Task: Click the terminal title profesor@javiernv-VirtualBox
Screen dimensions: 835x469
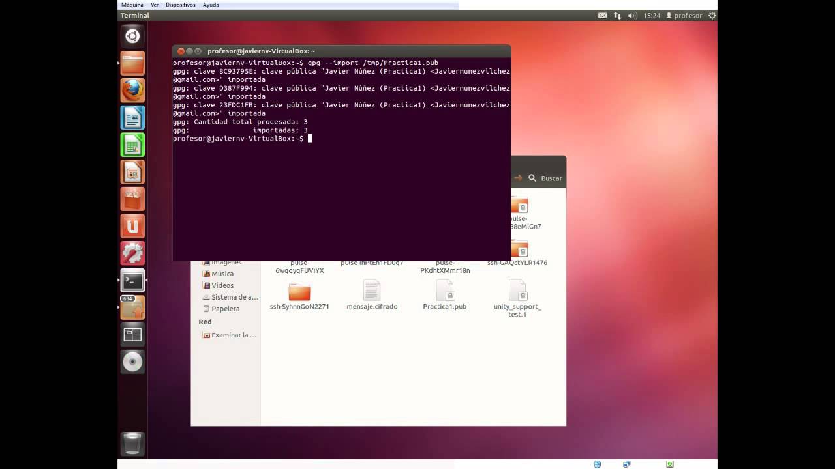Action: pos(261,51)
